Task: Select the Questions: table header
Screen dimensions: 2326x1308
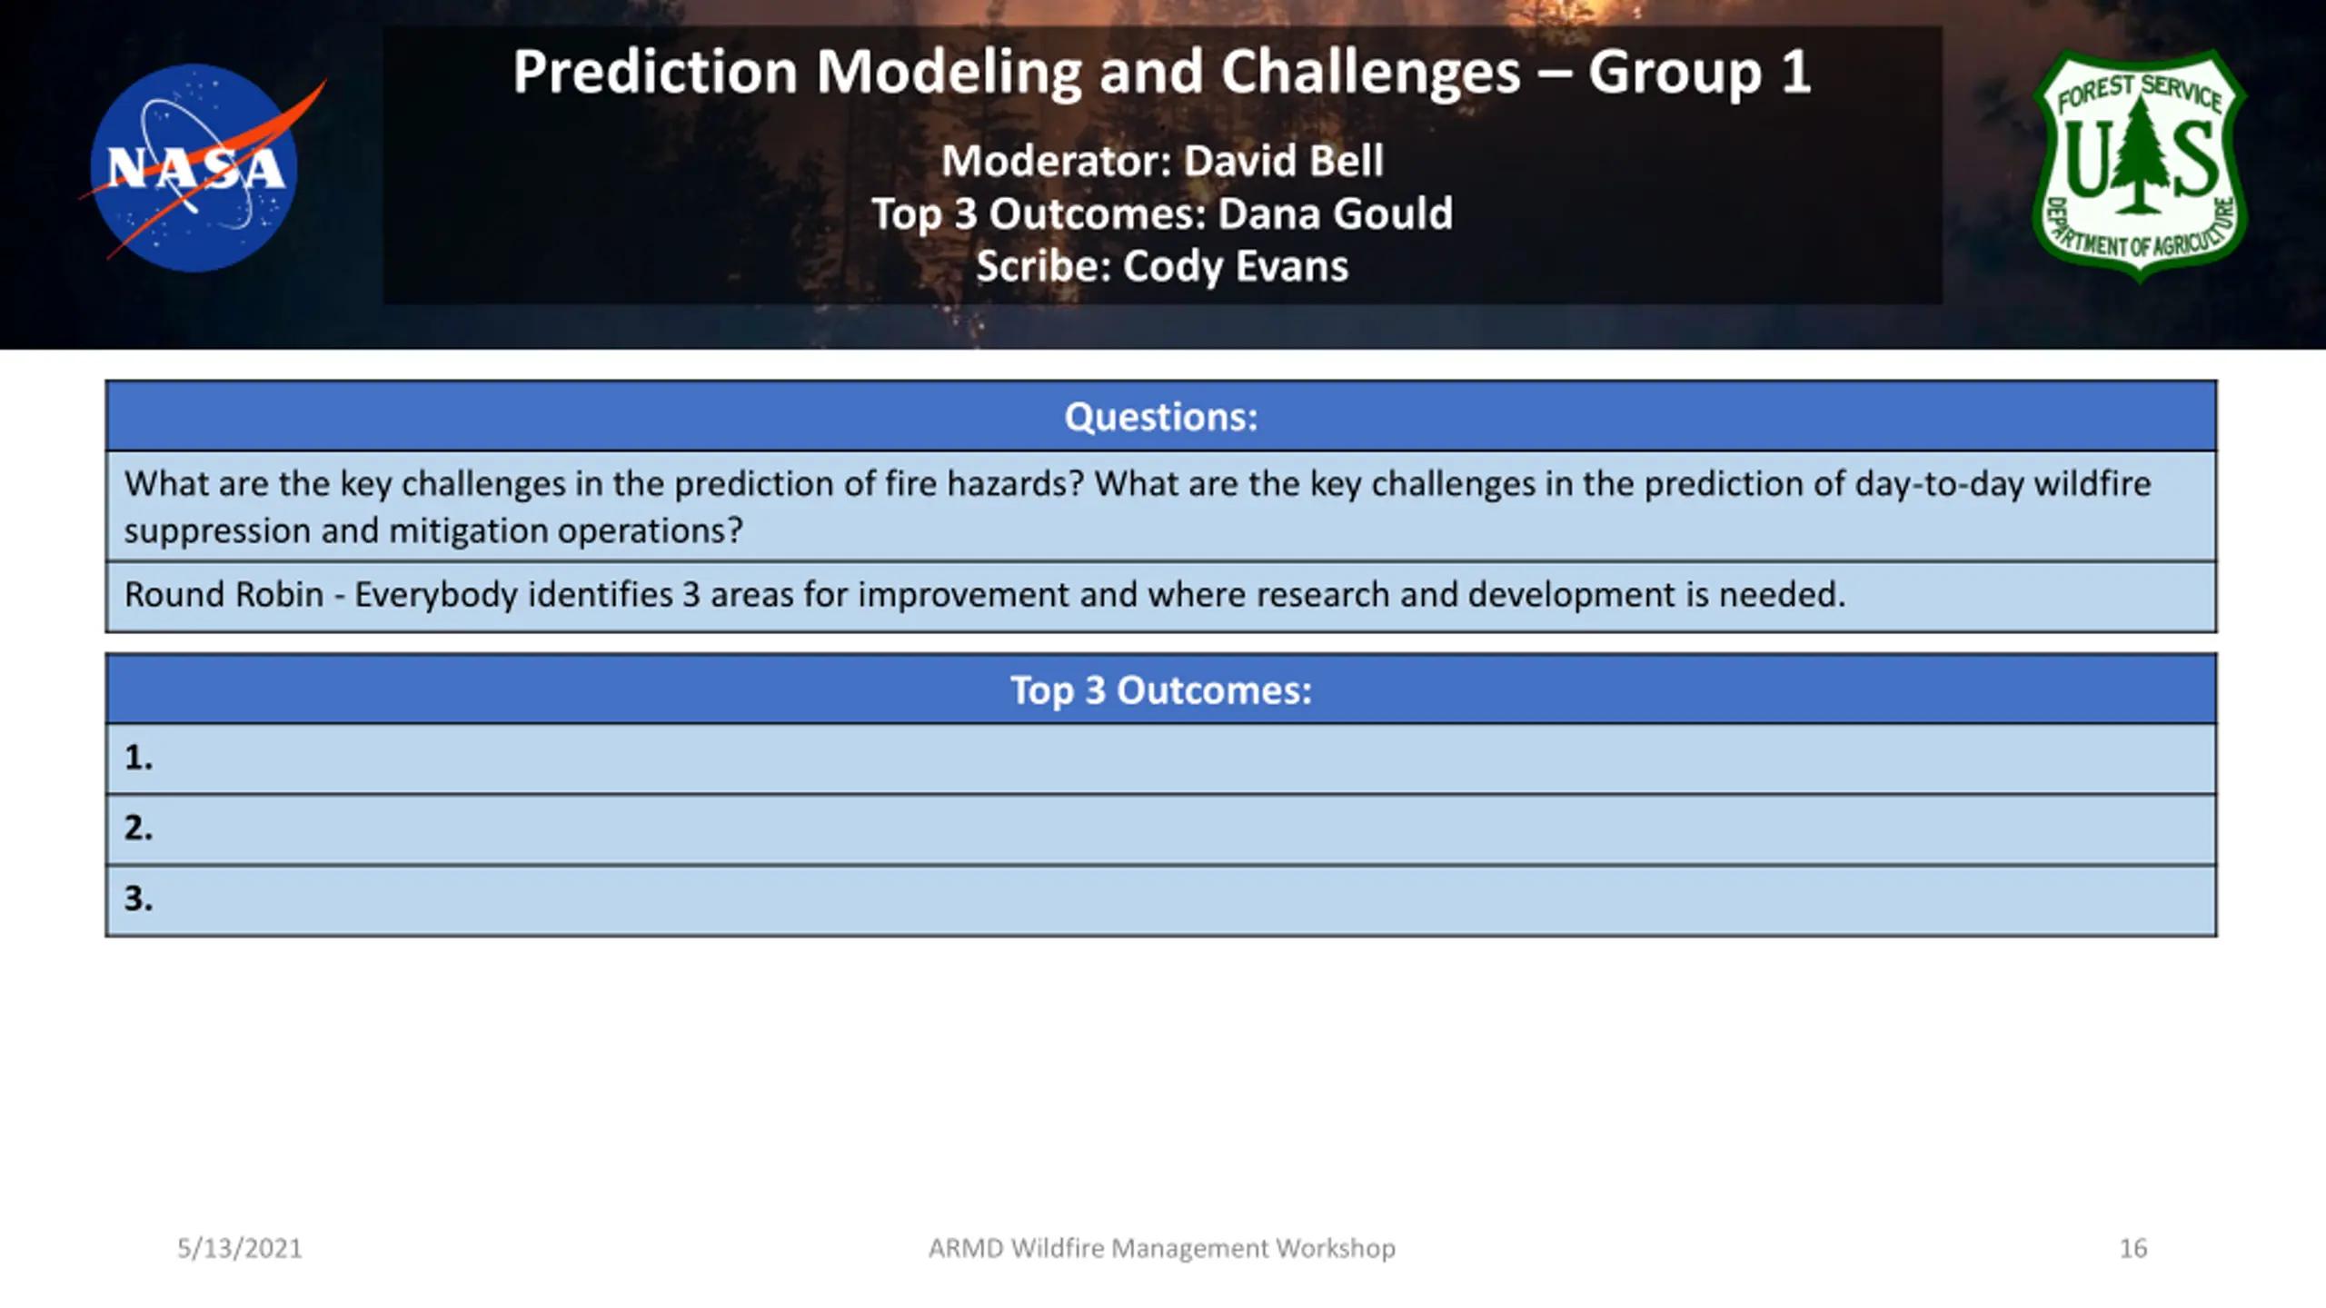Action: click(1161, 416)
